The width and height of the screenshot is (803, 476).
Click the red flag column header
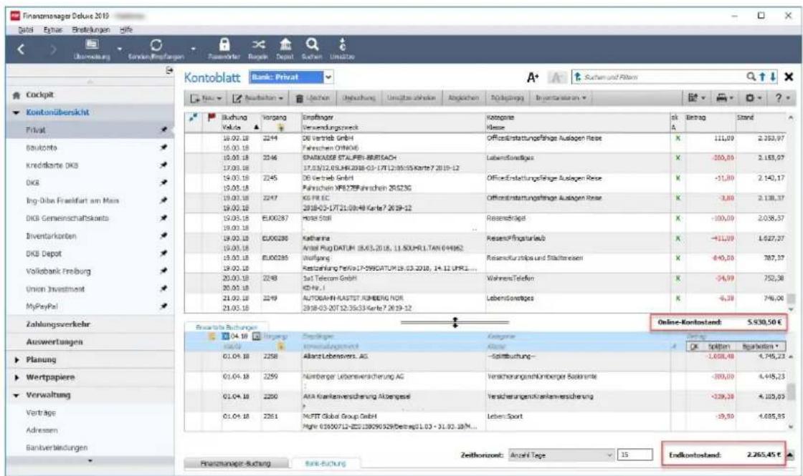click(211, 117)
